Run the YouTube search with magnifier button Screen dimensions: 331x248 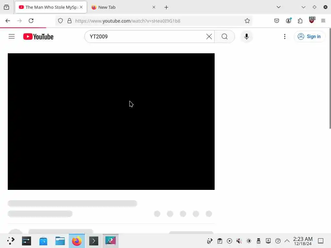[225, 36]
